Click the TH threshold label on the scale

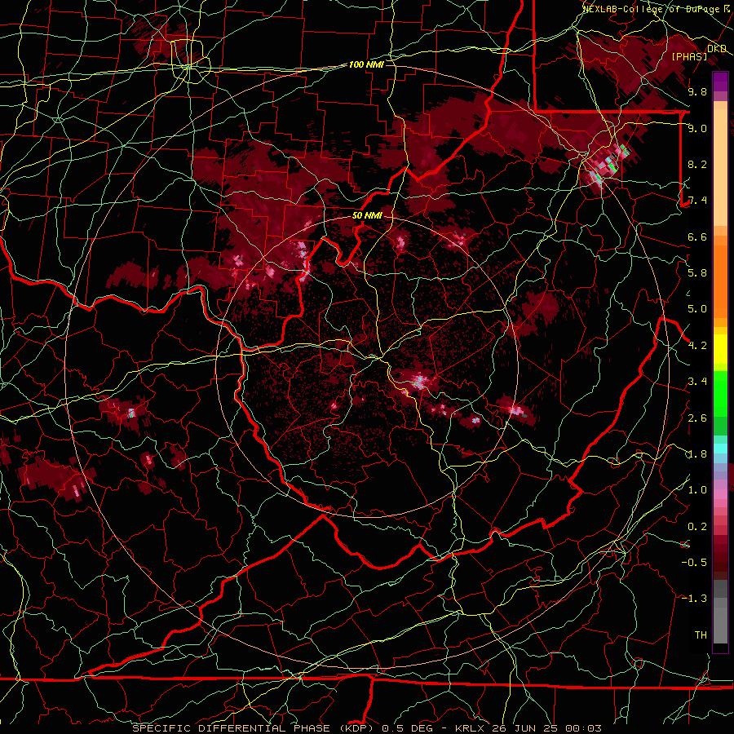(701, 635)
